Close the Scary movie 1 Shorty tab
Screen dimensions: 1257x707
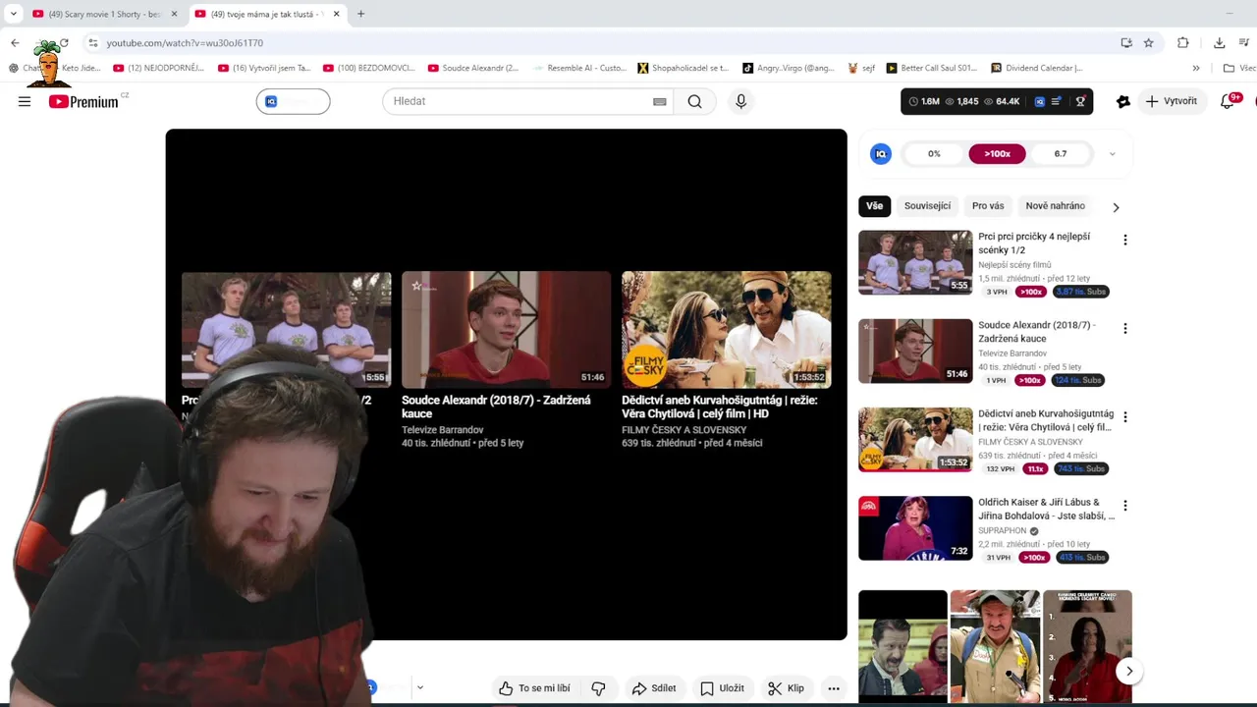[x=175, y=14]
